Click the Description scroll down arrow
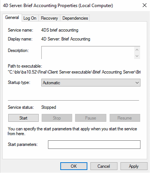Screen dimensions: 150x173 (137, 56)
